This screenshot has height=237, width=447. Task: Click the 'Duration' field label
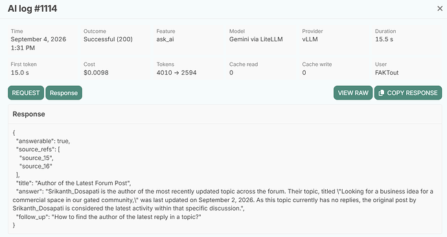coord(385,31)
